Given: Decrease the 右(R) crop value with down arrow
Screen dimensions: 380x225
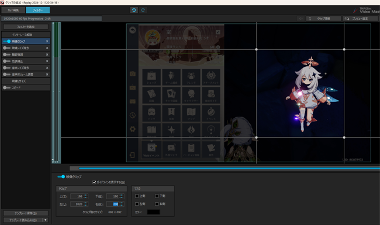Looking at the screenshot, I should click(x=122, y=205).
